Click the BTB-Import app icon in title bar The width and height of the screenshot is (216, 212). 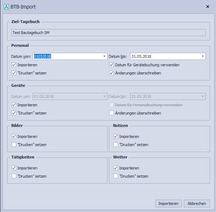(6, 7)
